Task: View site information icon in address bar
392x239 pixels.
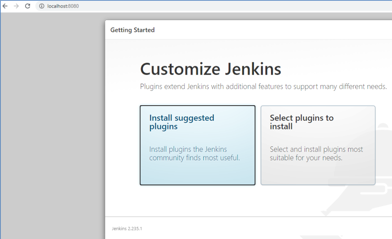Action: 42,6
